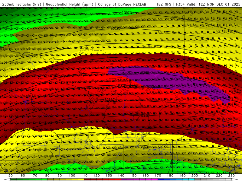Click the "College of DuPage NEXLAB" label
The height and width of the screenshot is (181, 242).
[122, 4]
